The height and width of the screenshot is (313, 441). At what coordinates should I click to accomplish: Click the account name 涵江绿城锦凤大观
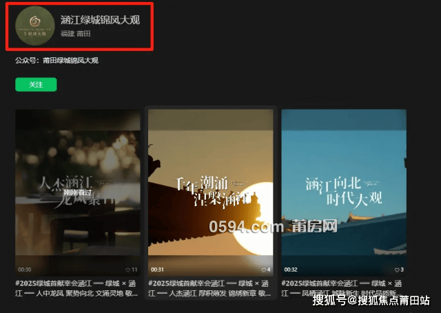[100, 20]
